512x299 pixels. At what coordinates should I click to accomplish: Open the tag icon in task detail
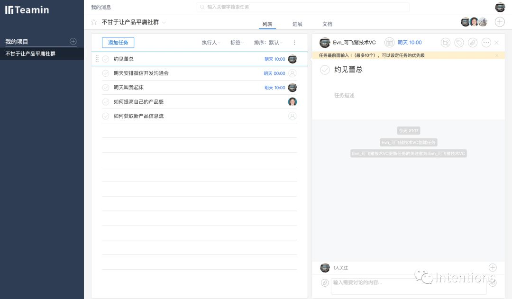459,43
